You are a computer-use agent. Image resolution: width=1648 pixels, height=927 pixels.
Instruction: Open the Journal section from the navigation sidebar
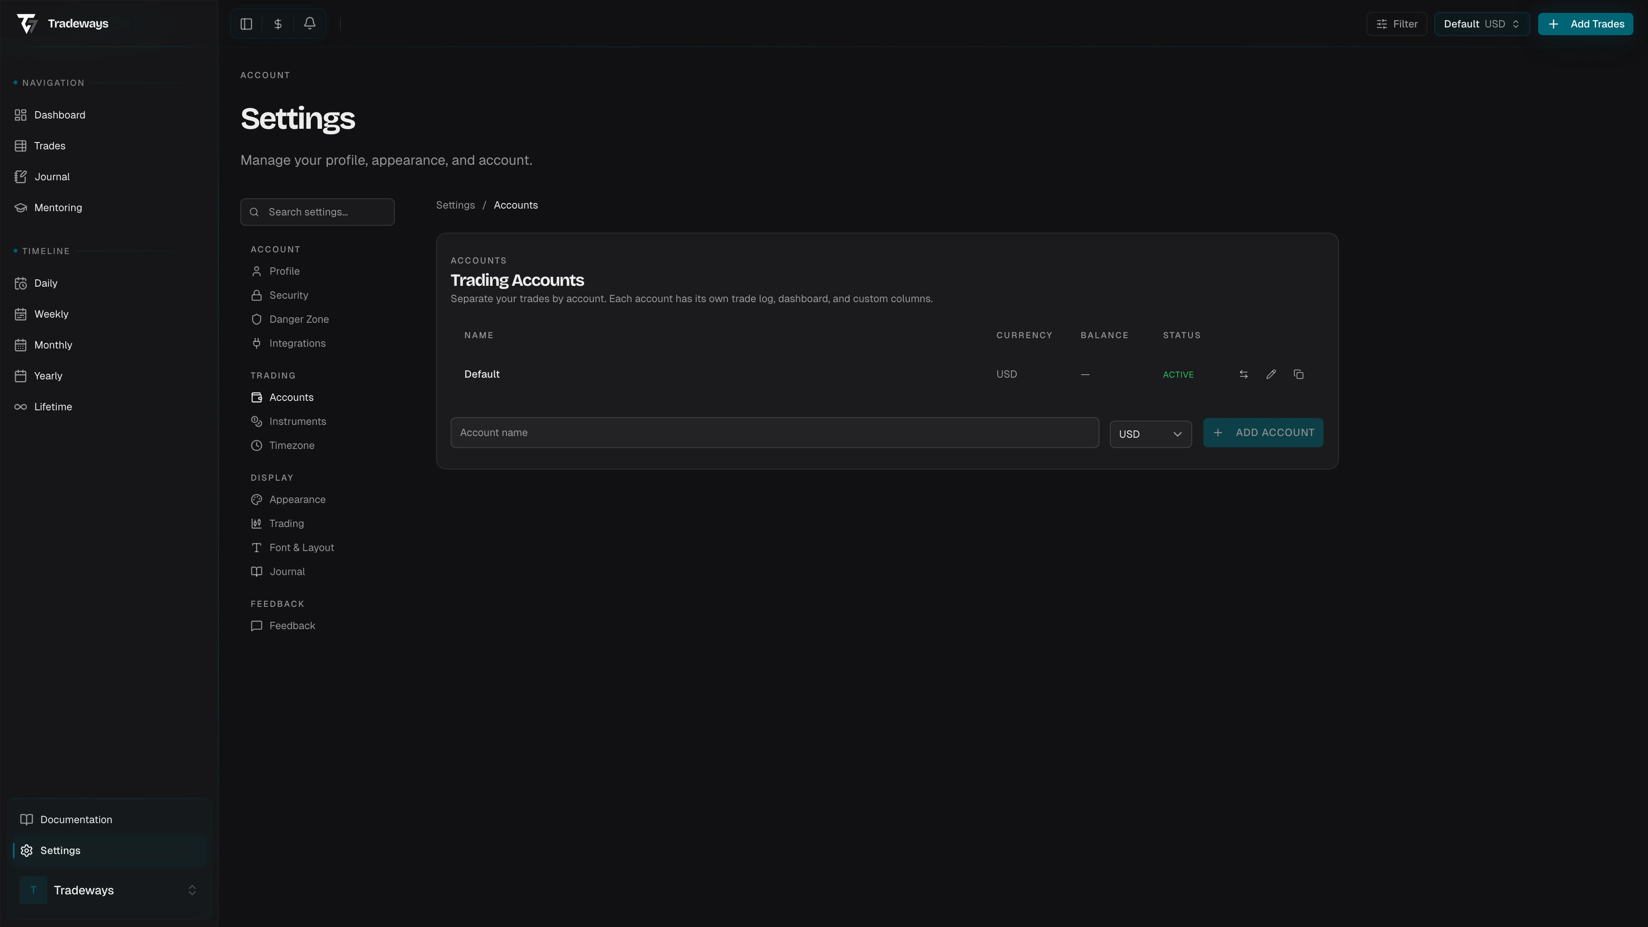click(x=51, y=176)
